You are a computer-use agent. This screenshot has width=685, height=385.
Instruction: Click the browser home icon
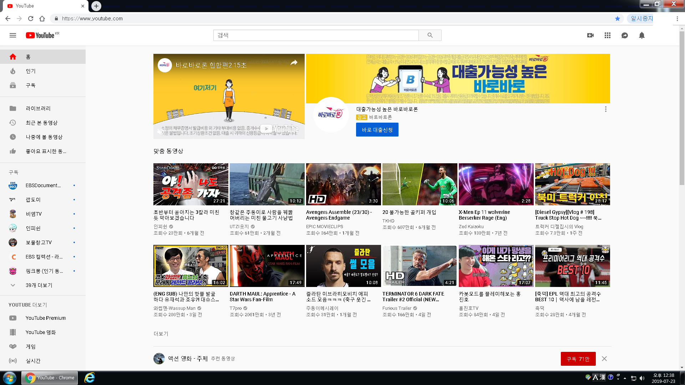[x=42, y=19]
